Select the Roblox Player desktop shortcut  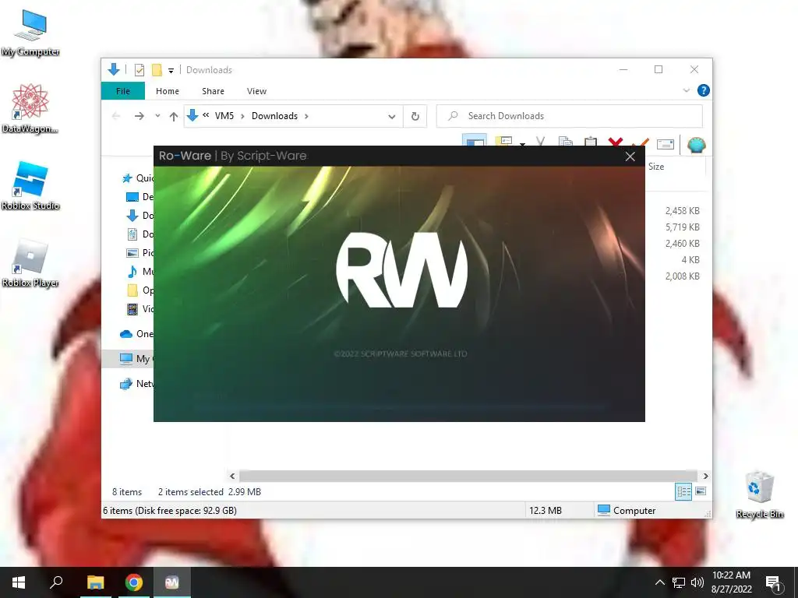30,263
